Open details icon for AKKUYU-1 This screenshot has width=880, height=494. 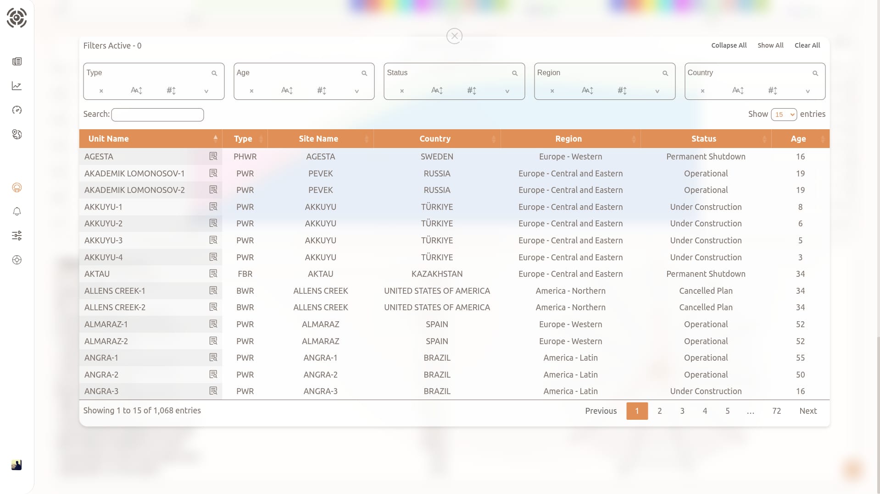213,207
